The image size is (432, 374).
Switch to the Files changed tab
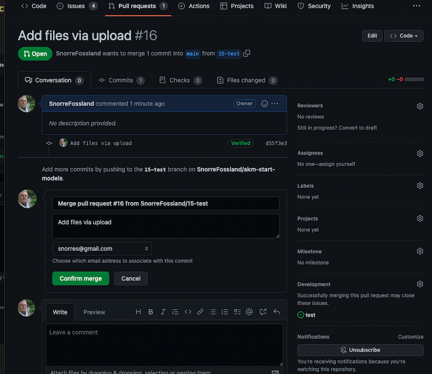[x=247, y=81]
